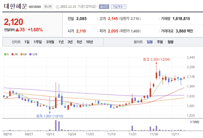Click the tallest volume bar near 10/13
Screen dimensions: 203x138
click(56, 125)
